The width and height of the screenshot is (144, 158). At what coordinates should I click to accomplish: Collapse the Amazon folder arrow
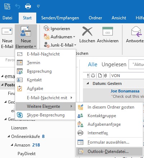pyautogui.click(x=12, y=145)
